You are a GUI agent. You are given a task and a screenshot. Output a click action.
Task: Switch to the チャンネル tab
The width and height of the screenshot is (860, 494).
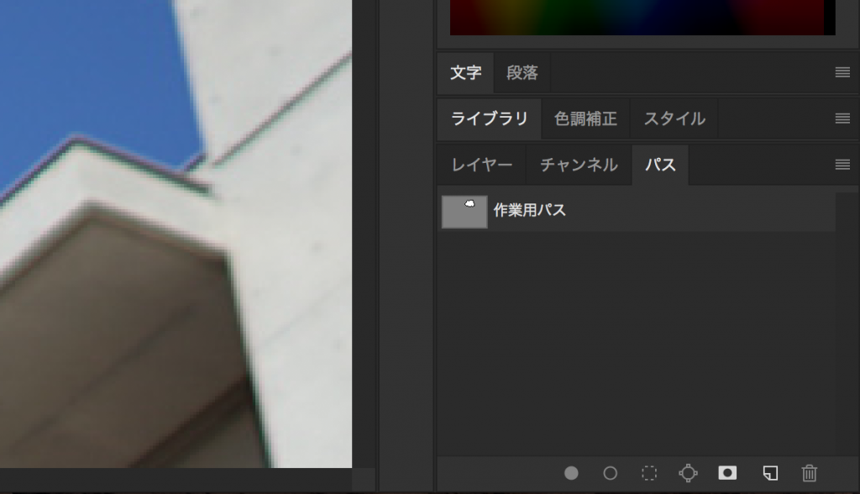point(579,165)
